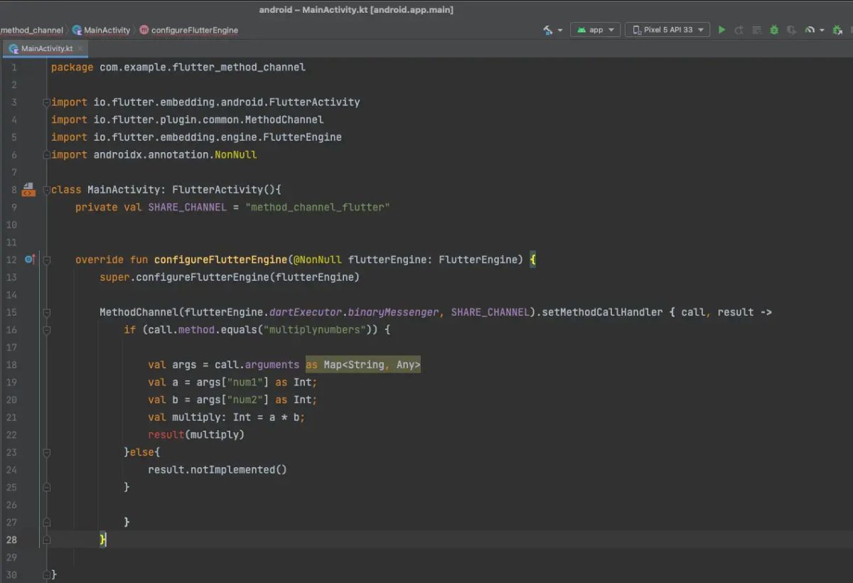Click the @NonNull annotation on line 12
Viewport: 853px width, 583px height.
tap(318, 260)
